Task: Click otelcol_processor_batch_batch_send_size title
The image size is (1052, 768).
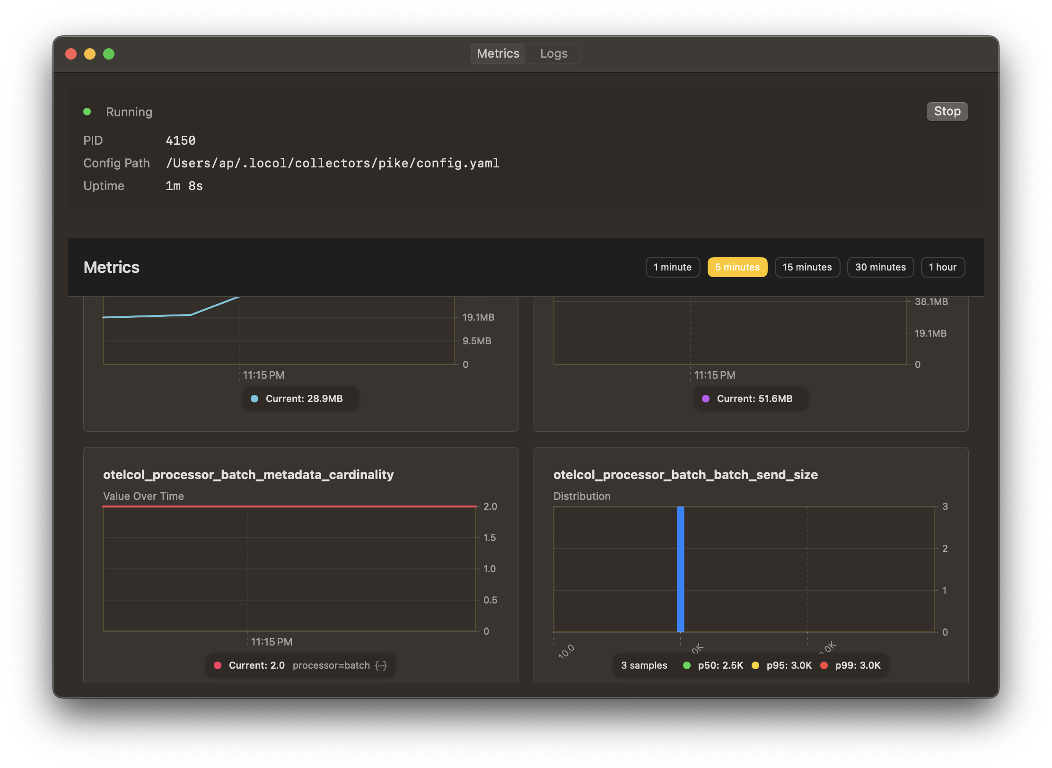Action: [685, 475]
